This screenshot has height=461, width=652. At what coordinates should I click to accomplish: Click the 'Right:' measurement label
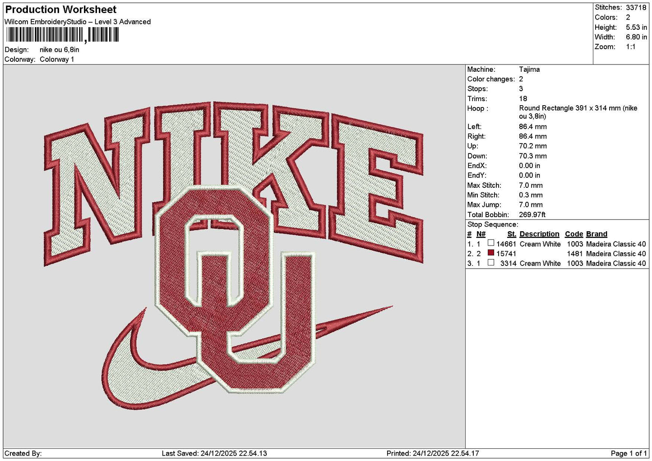click(x=476, y=136)
